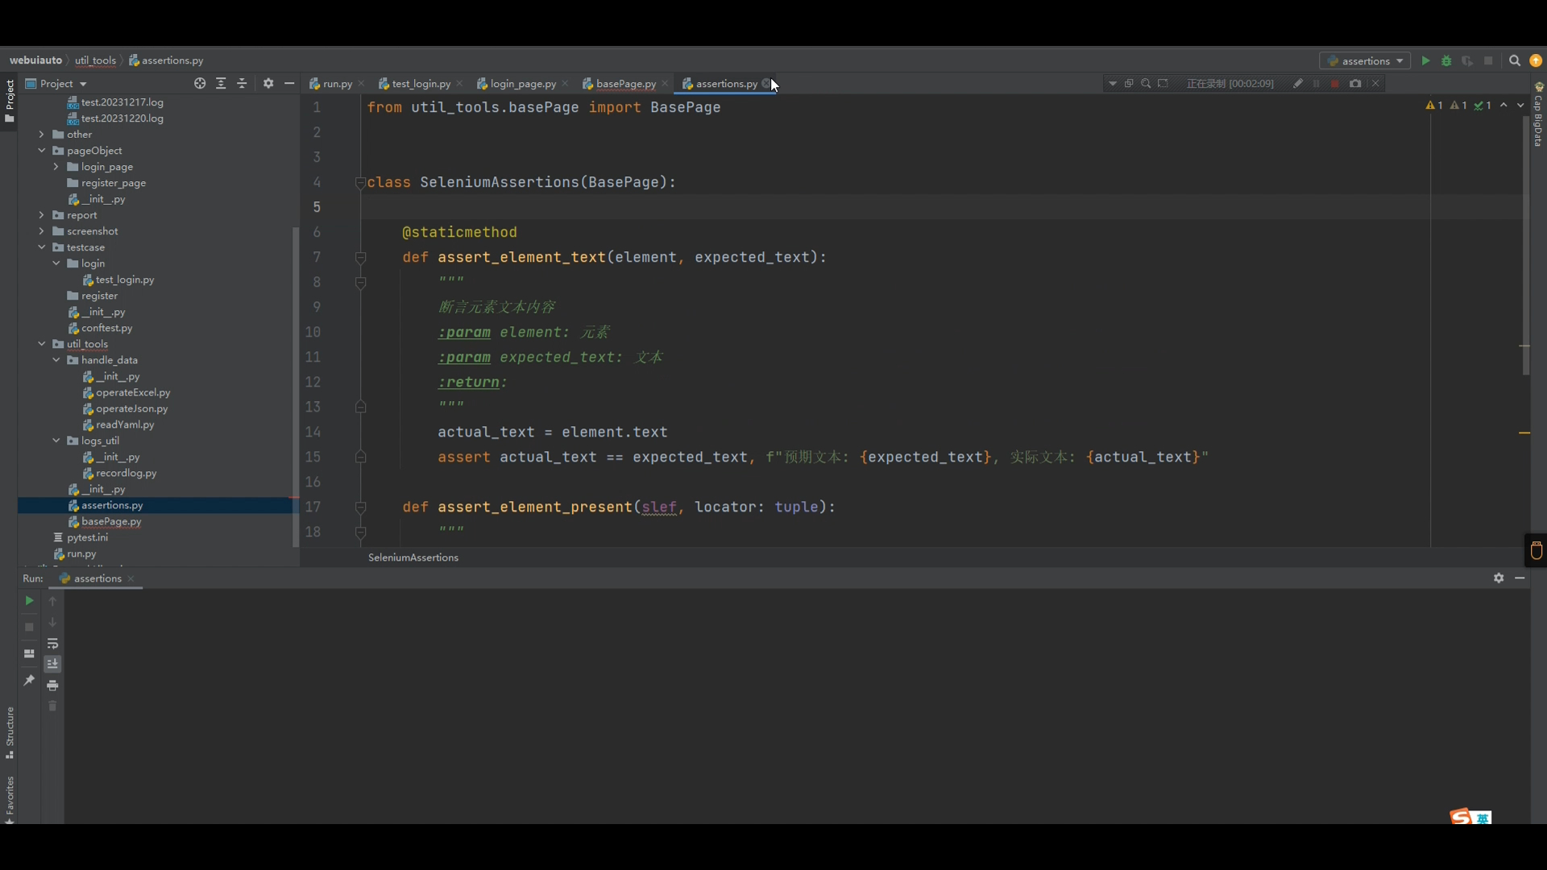Toggle scroll to end in Run console
This screenshot has height=870, width=1547.
click(52, 664)
